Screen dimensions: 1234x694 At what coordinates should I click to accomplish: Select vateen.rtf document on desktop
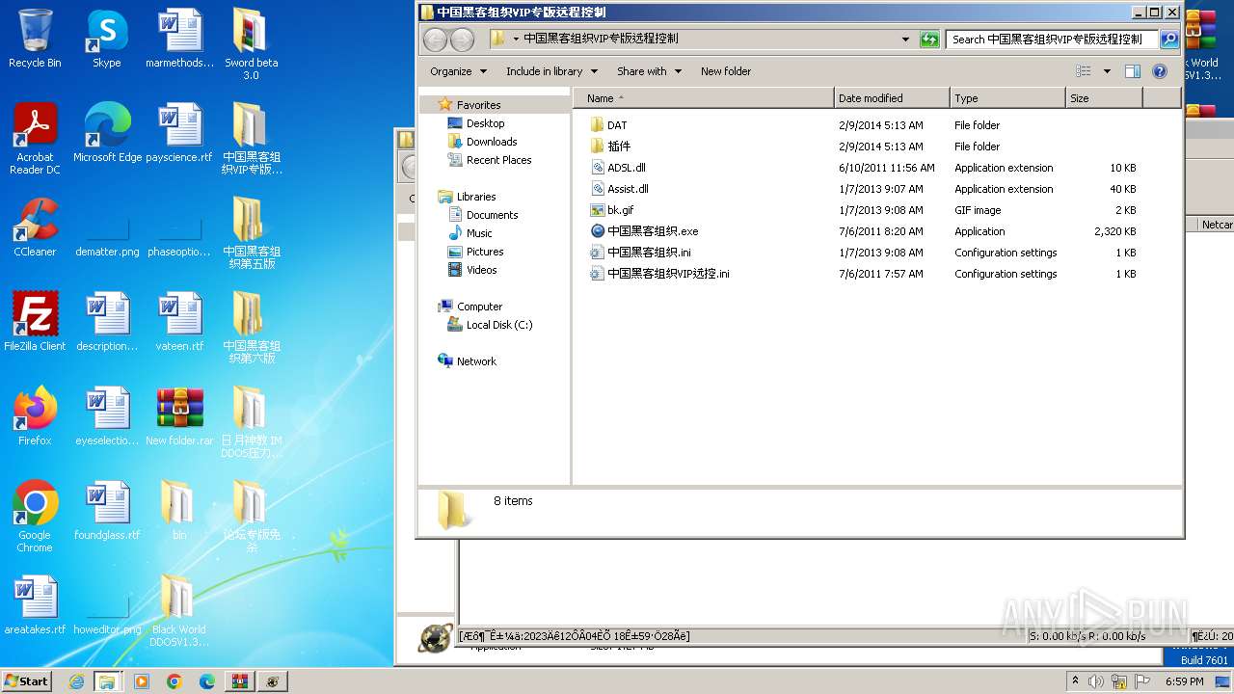(x=179, y=322)
